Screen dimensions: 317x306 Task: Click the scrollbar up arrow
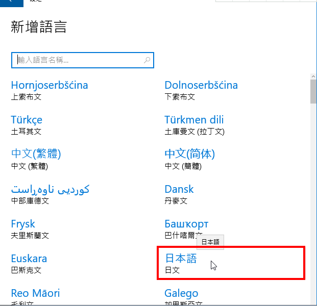tap(313, 76)
